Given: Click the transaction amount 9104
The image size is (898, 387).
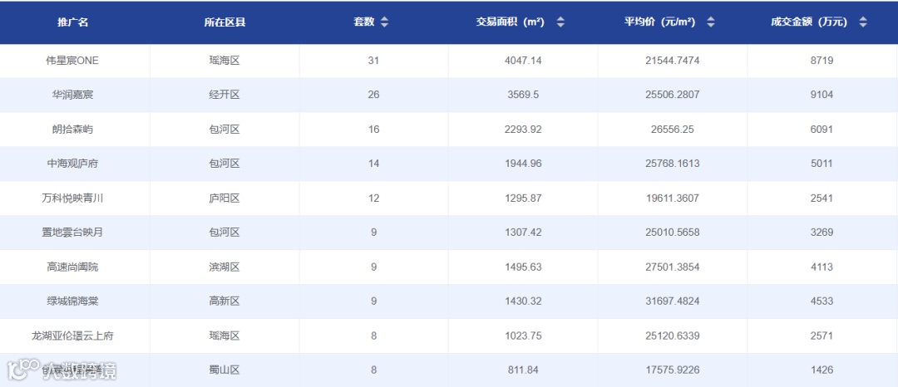Looking at the screenshot, I should [822, 95].
